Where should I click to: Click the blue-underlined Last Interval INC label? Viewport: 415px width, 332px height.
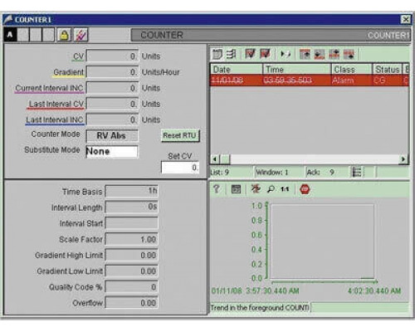[55, 120]
